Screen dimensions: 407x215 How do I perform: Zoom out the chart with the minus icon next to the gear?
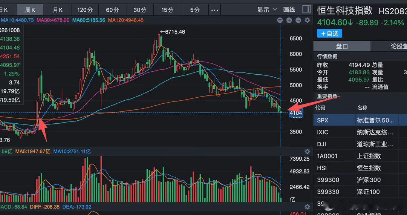coord(298,20)
